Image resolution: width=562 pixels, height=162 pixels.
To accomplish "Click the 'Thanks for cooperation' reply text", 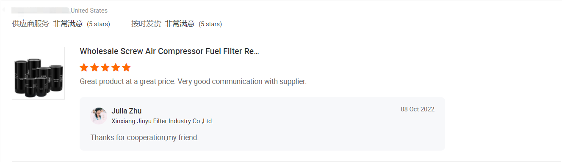I will [x=144, y=138].
